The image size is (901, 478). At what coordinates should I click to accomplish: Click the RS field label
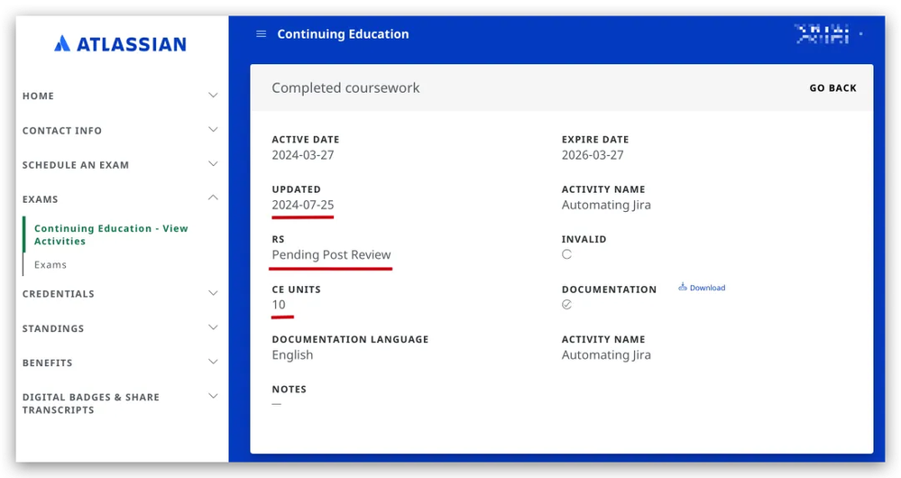[278, 240]
